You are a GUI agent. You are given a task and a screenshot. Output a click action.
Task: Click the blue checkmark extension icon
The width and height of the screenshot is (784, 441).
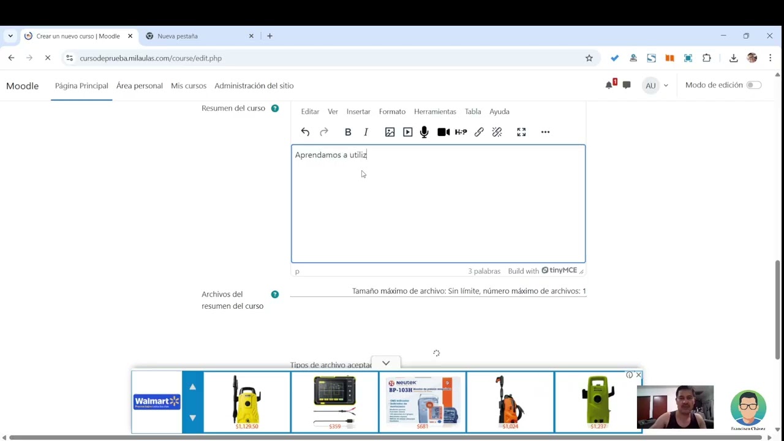click(x=615, y=58)
